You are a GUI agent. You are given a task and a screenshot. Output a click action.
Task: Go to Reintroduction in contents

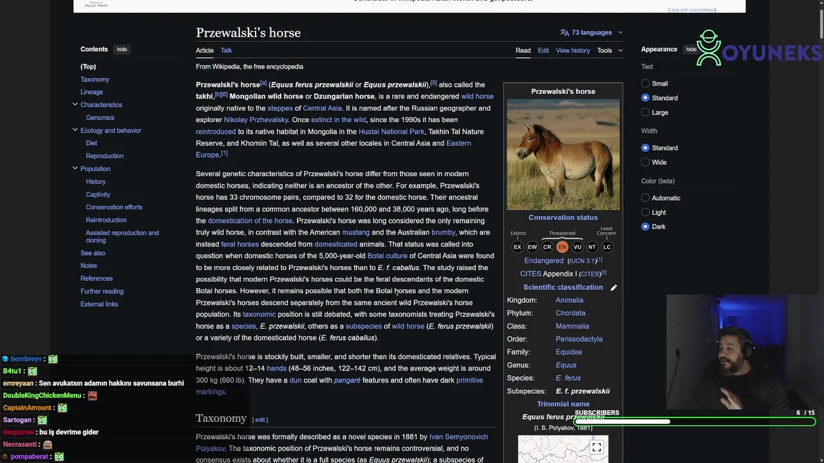106,220
